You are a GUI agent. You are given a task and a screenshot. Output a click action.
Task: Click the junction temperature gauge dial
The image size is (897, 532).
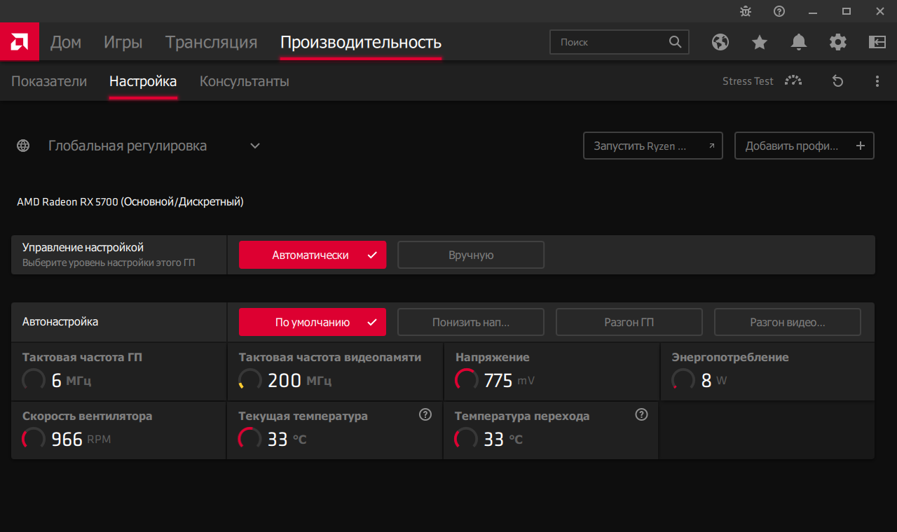467,439
